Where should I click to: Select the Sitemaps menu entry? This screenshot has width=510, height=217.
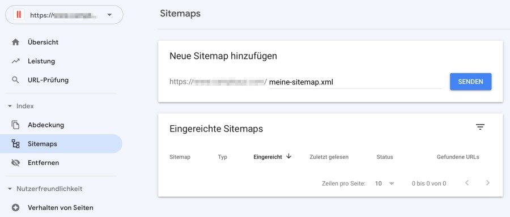click(x=61, y=144)
